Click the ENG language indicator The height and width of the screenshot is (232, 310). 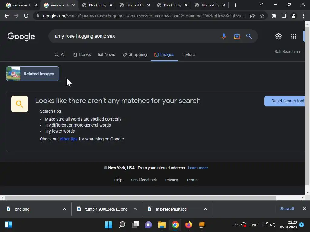pos(254,225)
